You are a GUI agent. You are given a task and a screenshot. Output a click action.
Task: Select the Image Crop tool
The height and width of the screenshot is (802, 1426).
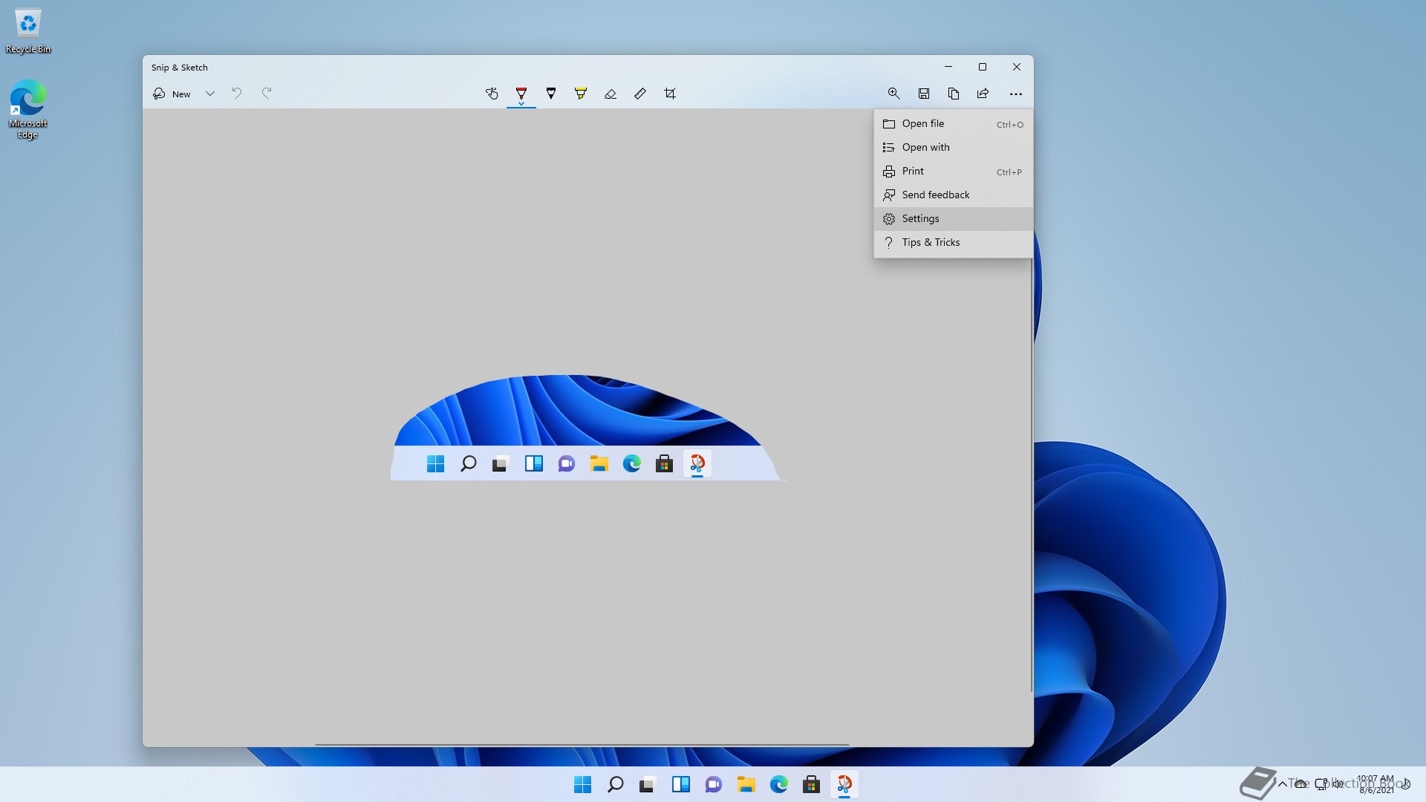coord(670,94)
